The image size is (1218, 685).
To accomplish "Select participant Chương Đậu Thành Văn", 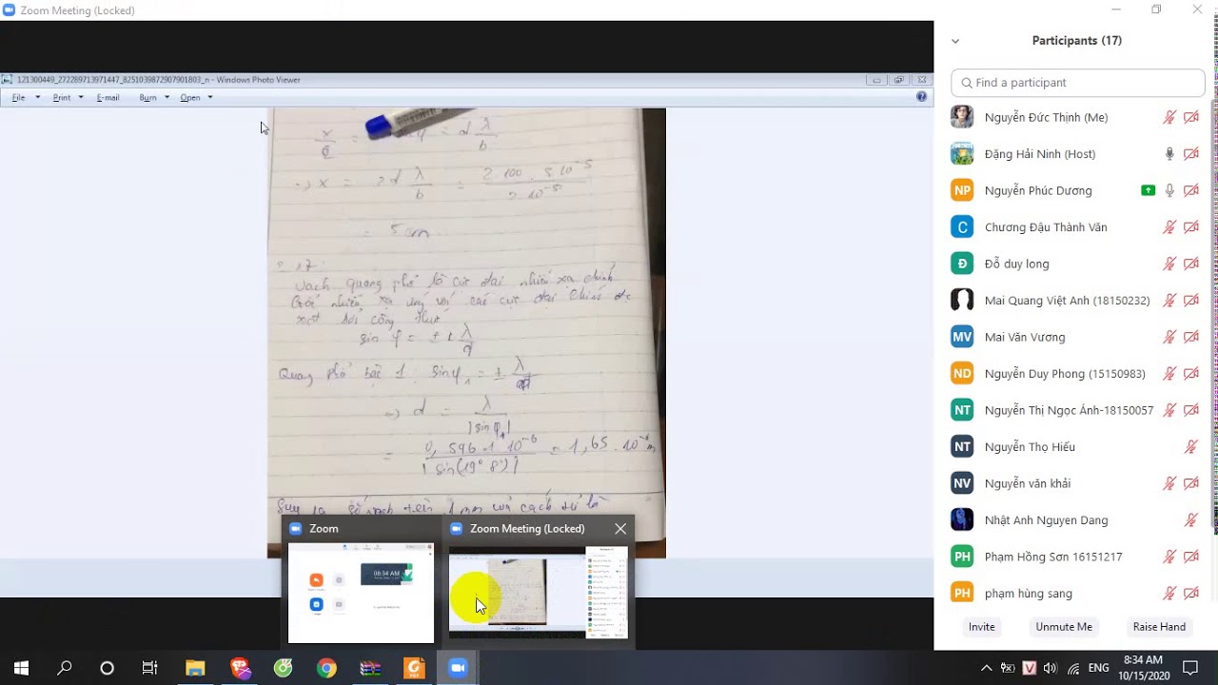I will click(1077, 227).
